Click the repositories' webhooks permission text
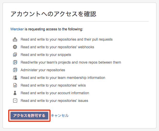159x131 pixels. [x=57, y=47]
